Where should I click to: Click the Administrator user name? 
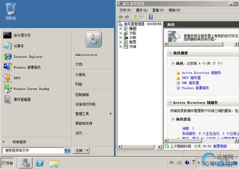tap(86, 55)
